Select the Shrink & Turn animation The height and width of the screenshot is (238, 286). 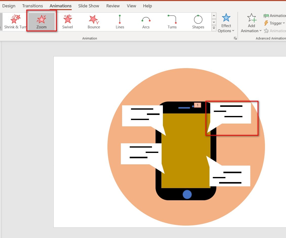(x=15, y=22)
